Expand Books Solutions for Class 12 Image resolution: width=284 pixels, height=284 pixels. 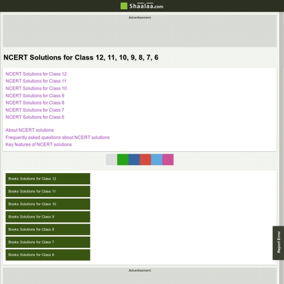click(48, 179)
